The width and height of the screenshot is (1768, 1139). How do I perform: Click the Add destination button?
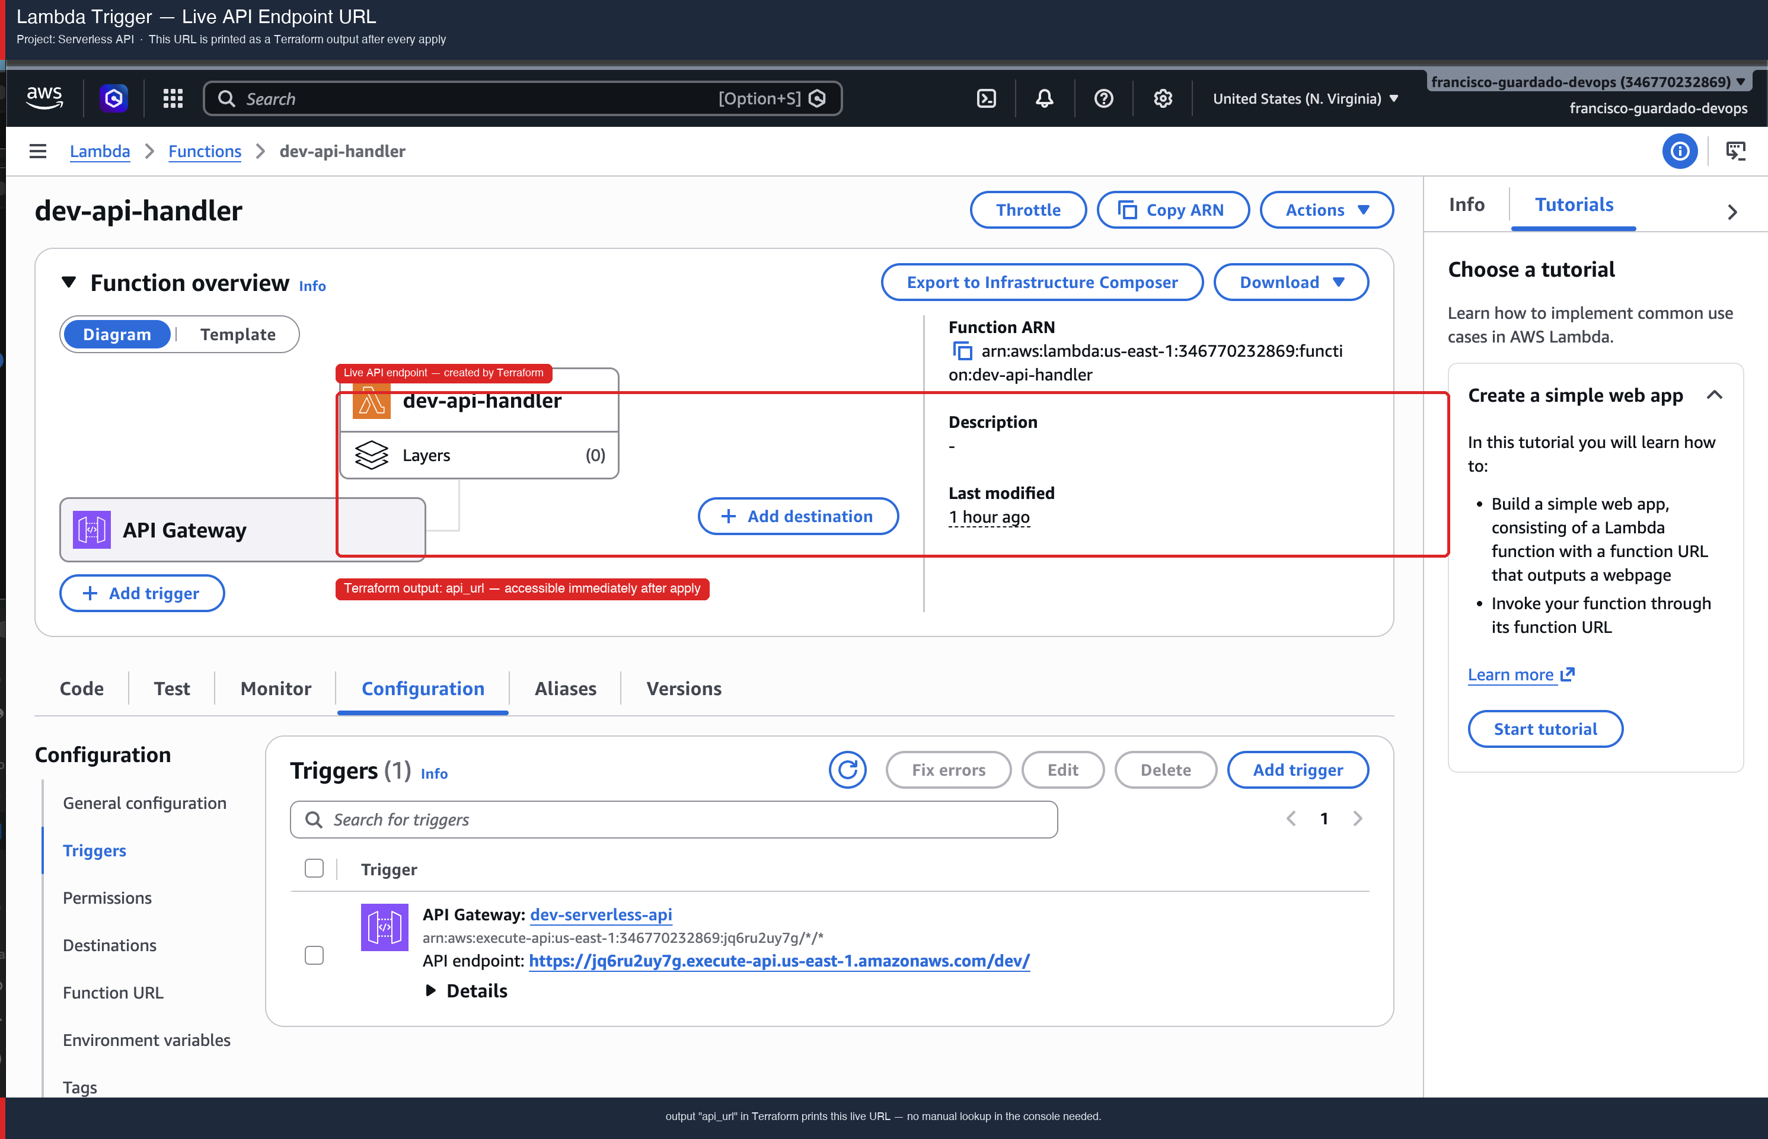pos(798,516)
